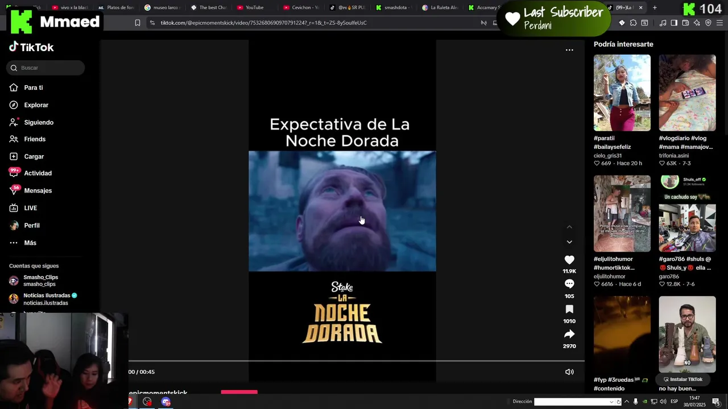Click the cielo_gris31 username link

[607, 156]
